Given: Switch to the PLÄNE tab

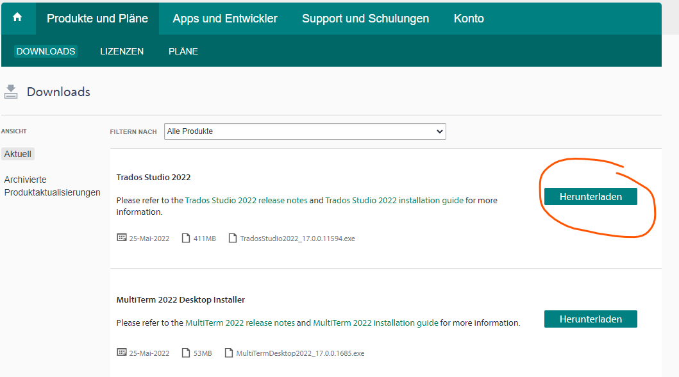Looking at the screenshot, I should 183,51.
